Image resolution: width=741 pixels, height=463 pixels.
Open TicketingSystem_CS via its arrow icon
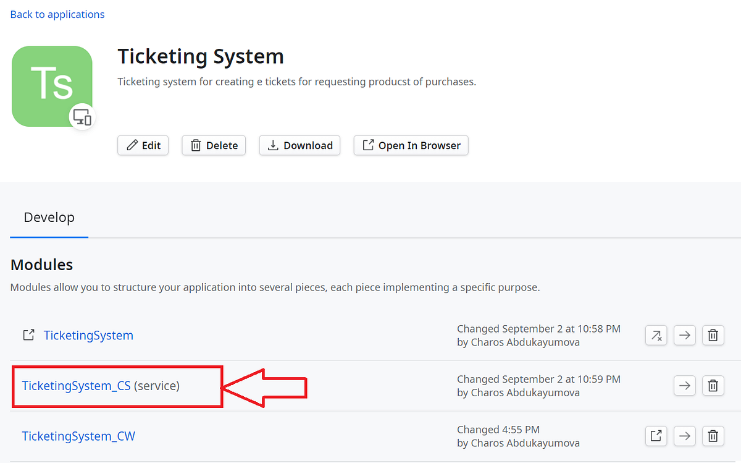(x=684, y=385)
